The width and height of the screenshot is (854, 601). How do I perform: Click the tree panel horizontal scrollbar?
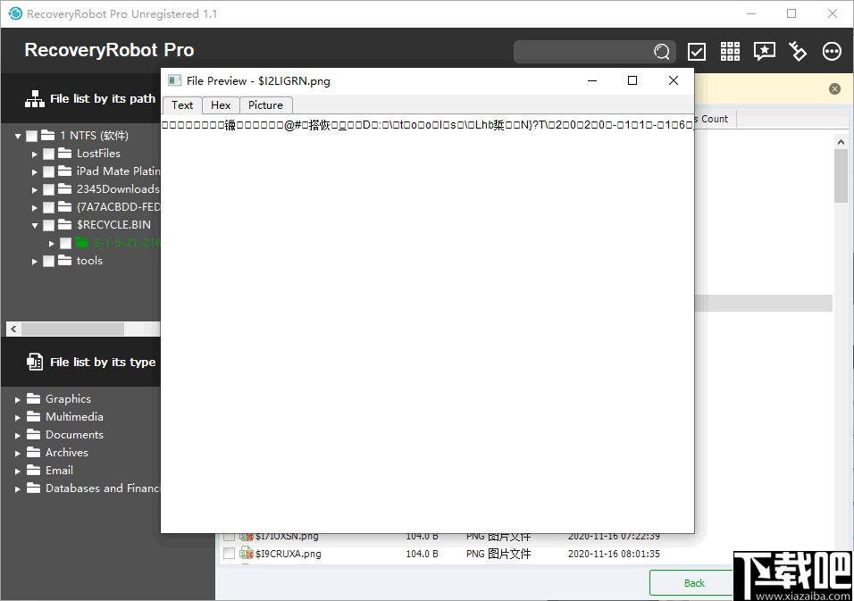pos(72,329)
